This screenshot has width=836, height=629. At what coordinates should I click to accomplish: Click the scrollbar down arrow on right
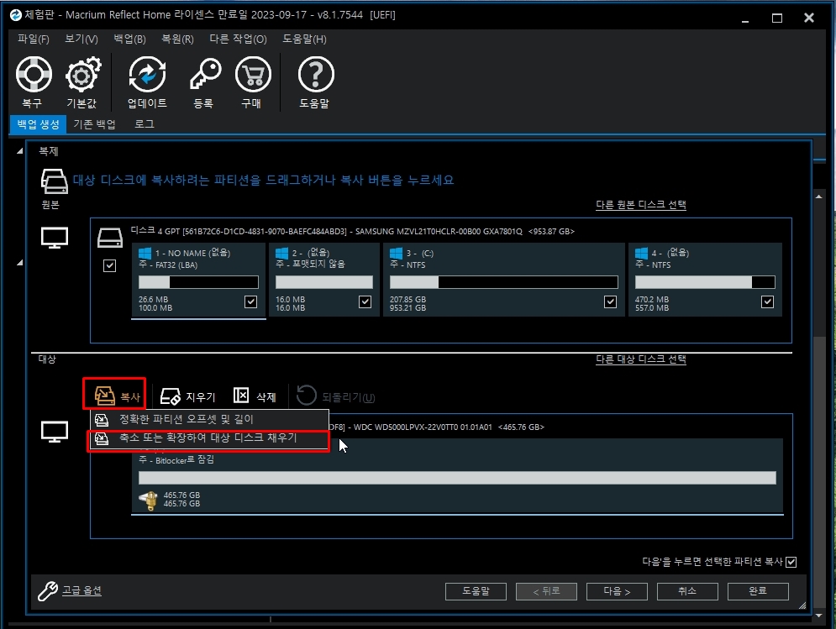pos(819,616)
